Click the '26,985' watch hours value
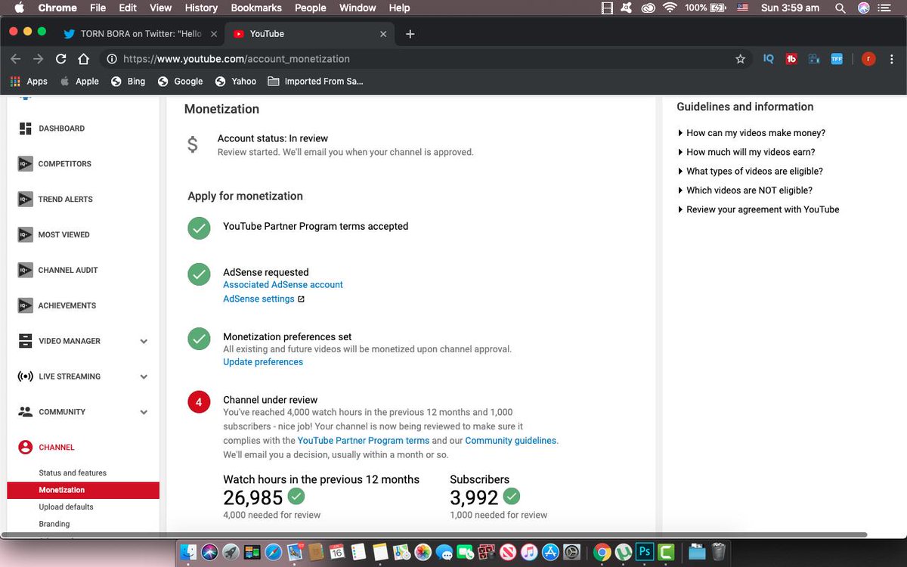 253,497
